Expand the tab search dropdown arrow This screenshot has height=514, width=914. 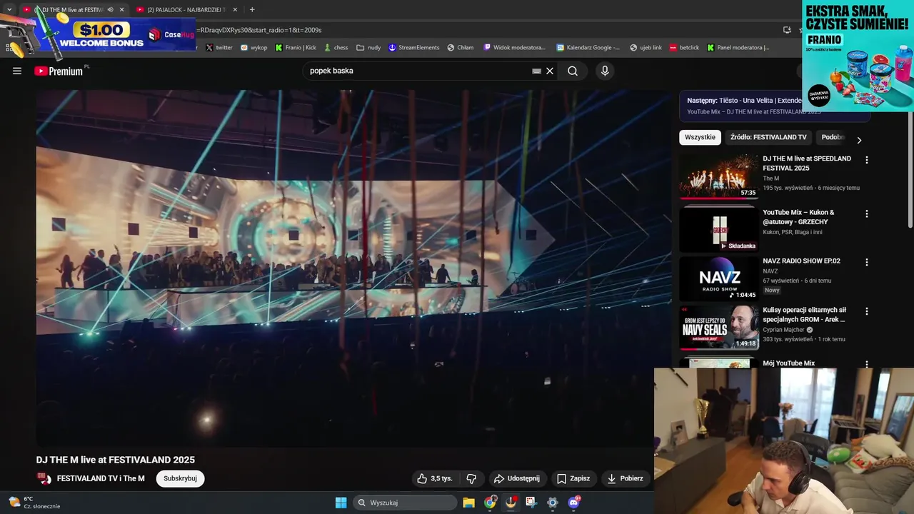9,9
